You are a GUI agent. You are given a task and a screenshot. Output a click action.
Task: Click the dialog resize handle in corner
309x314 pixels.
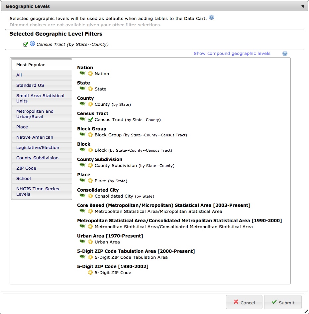pos(306,311)
